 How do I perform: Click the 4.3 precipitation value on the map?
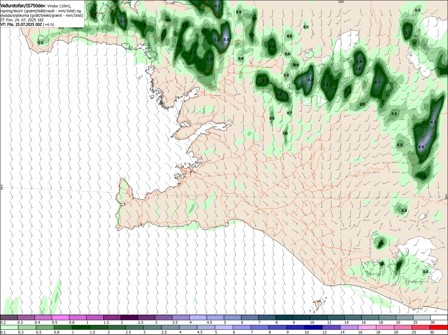click(433, 122)
